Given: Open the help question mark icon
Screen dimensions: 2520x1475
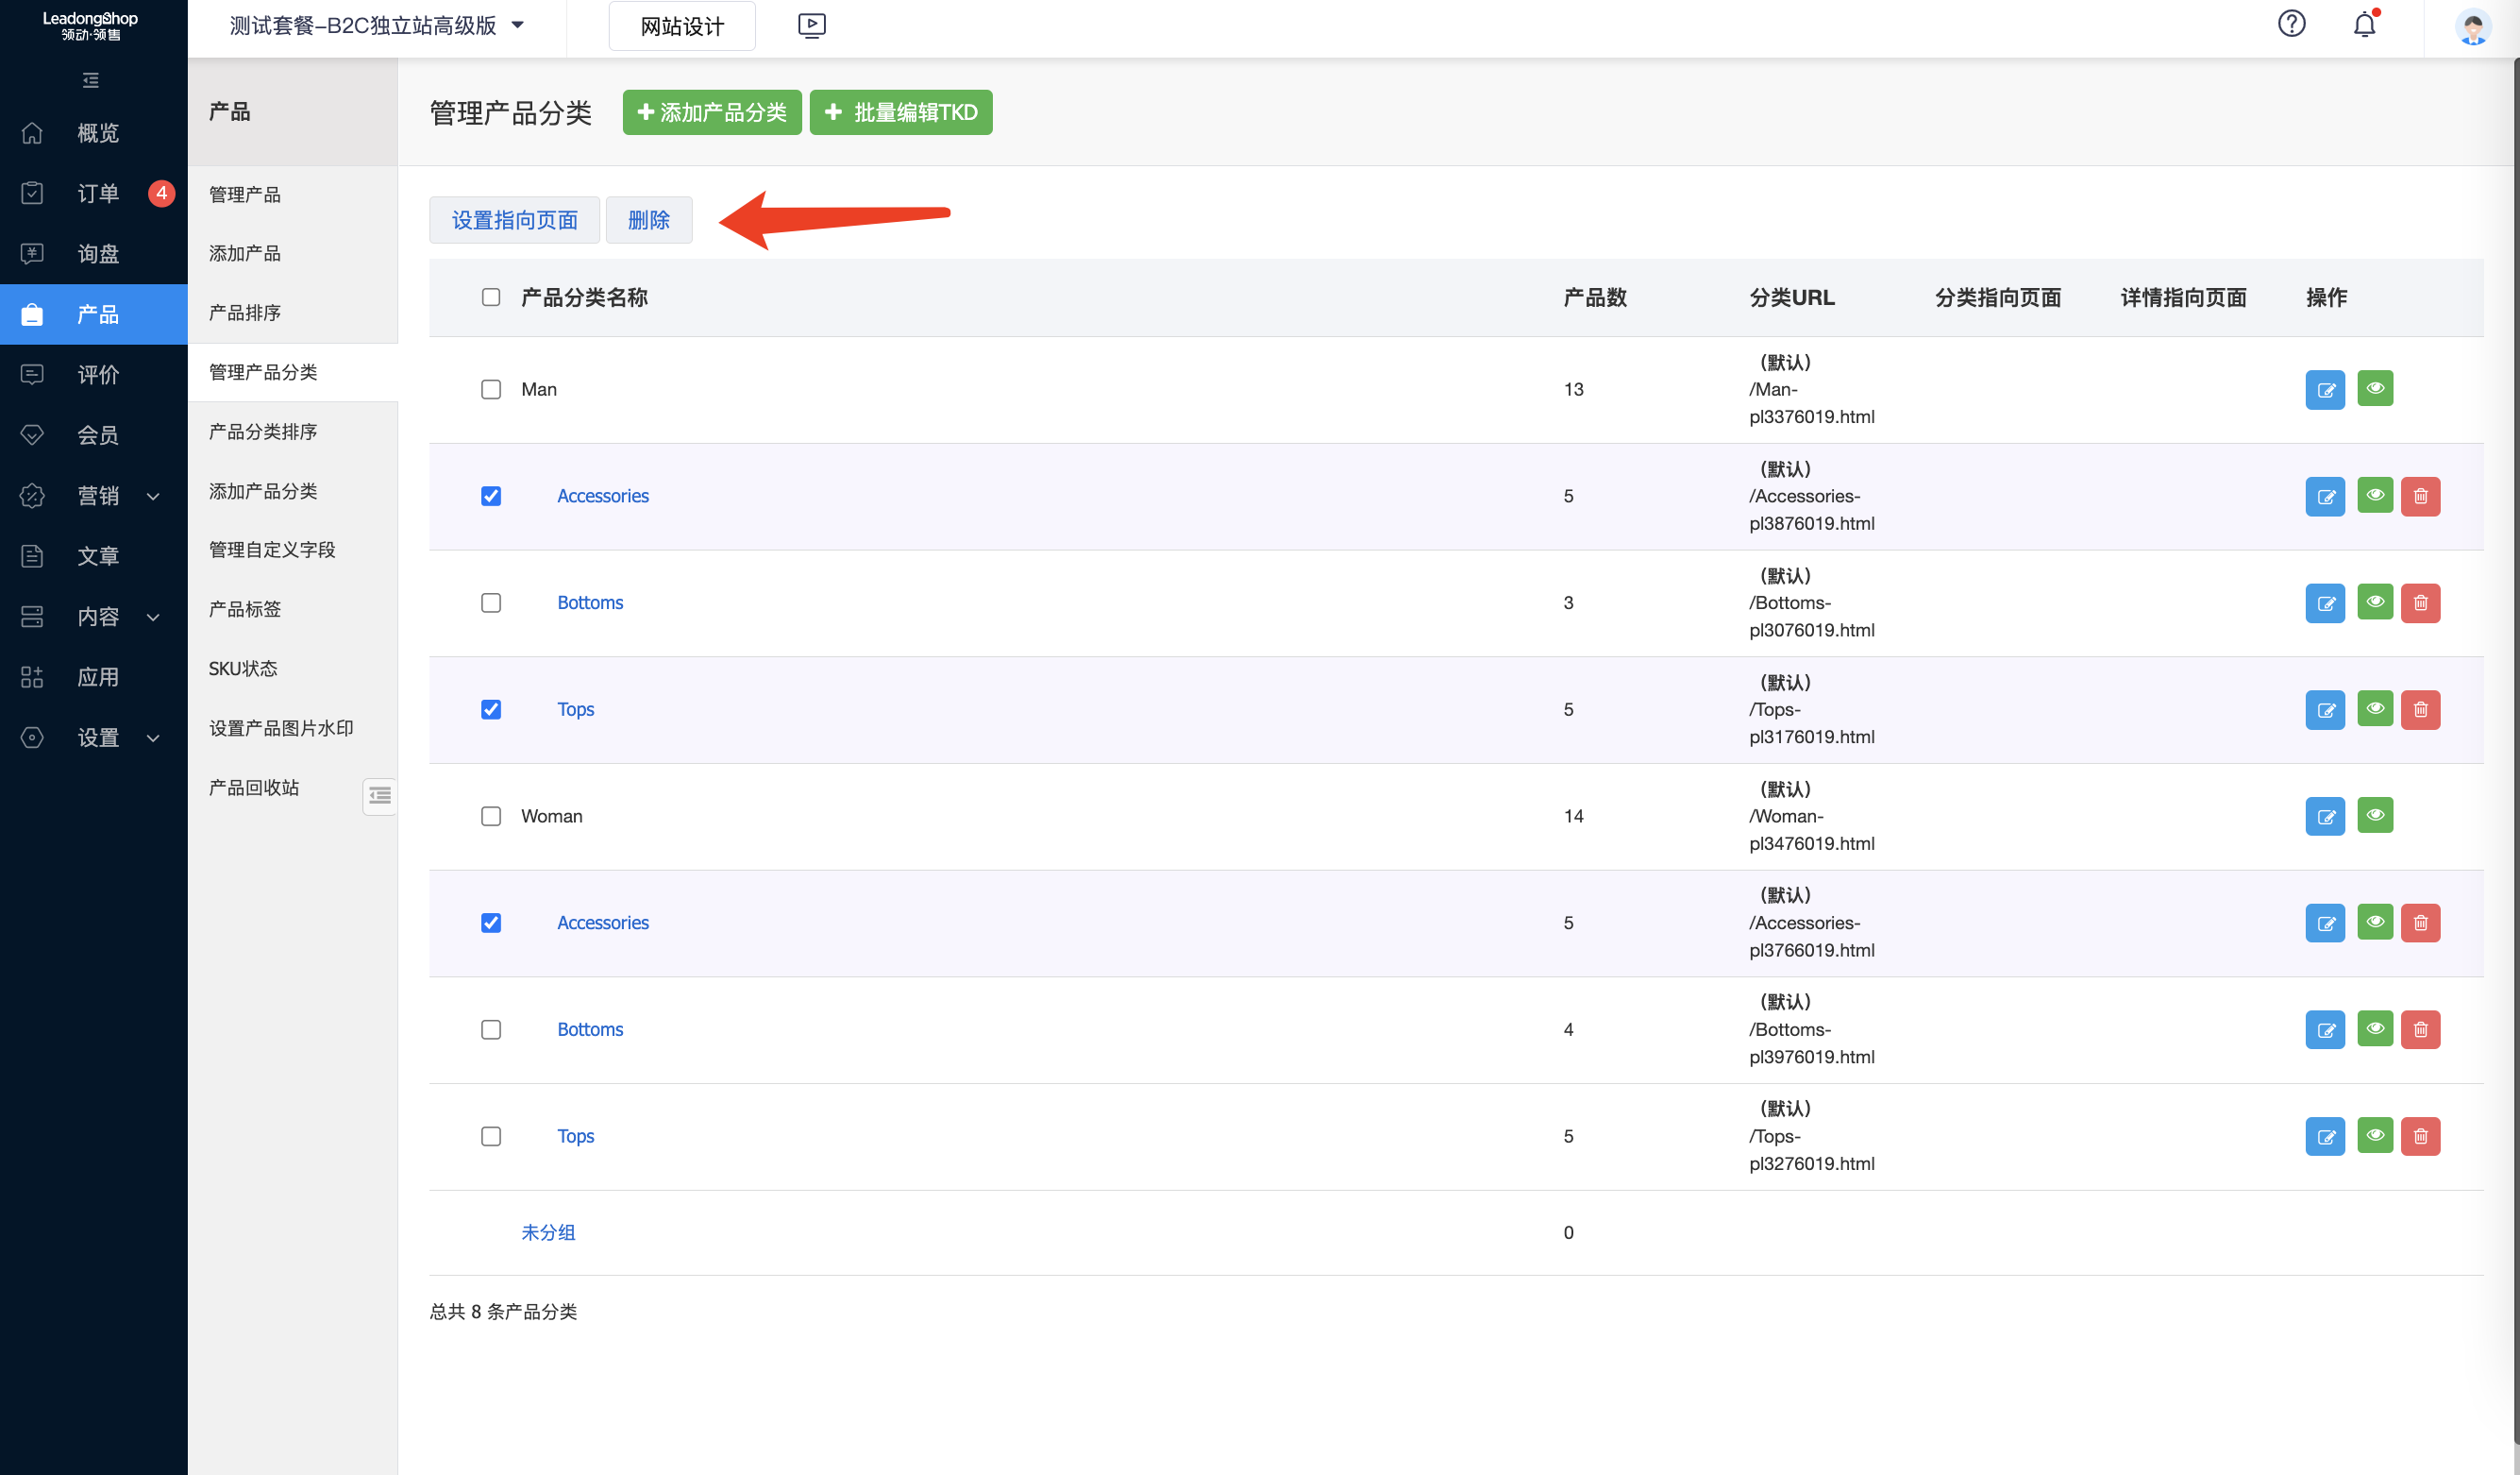Looking at the screenshot, I should coord(2291,24).
